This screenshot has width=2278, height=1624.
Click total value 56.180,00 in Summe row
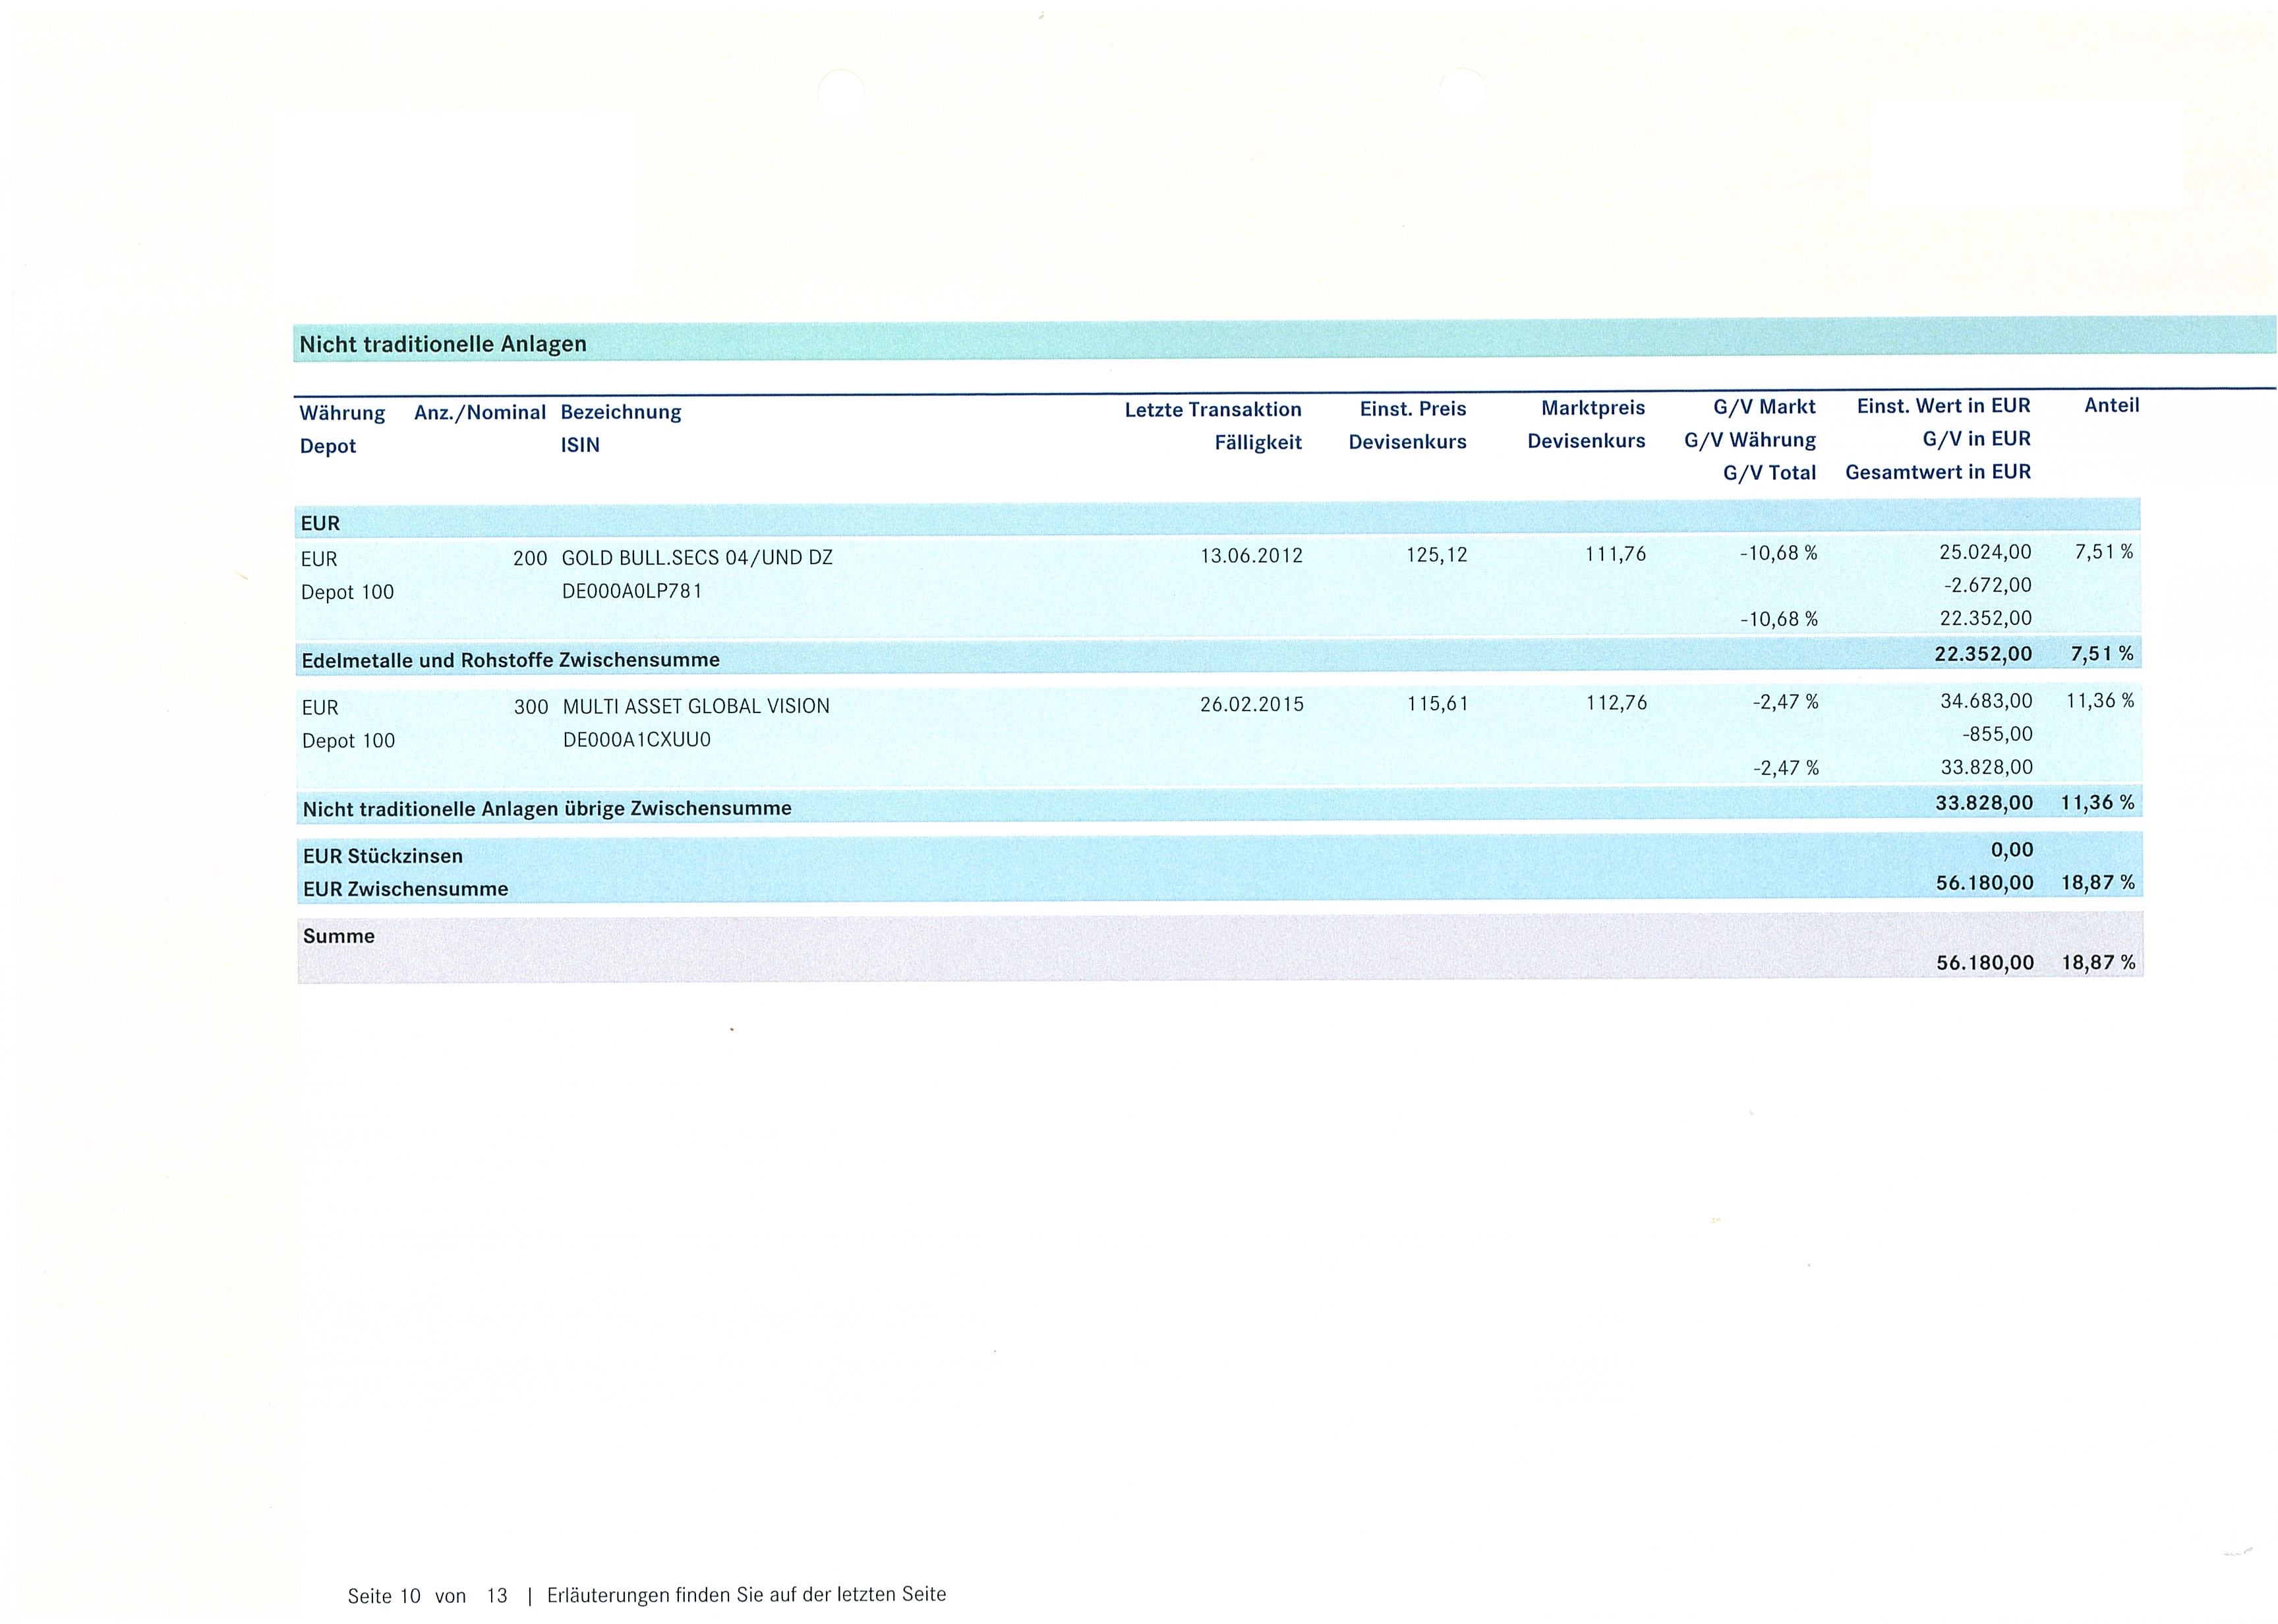coord(1984,962)
